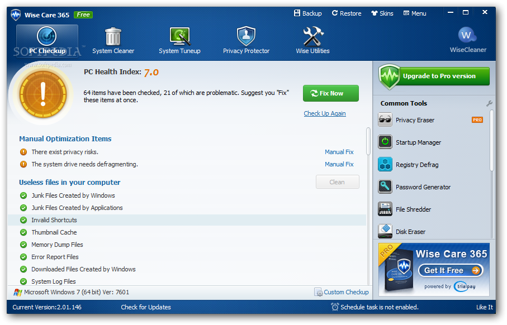Click the Backup button in title bar
The height and width of the screenshot is (325, 507).
point(307,13)
